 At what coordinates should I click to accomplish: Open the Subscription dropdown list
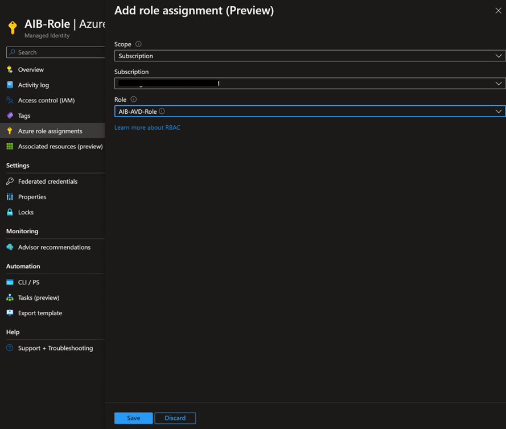[310, 84]
